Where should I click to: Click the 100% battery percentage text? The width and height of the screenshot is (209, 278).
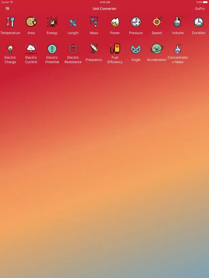[199, 2]
